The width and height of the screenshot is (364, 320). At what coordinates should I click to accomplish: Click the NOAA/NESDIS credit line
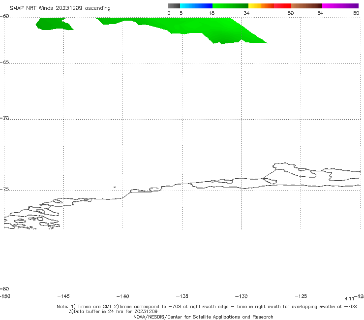[x=203, y=317]
